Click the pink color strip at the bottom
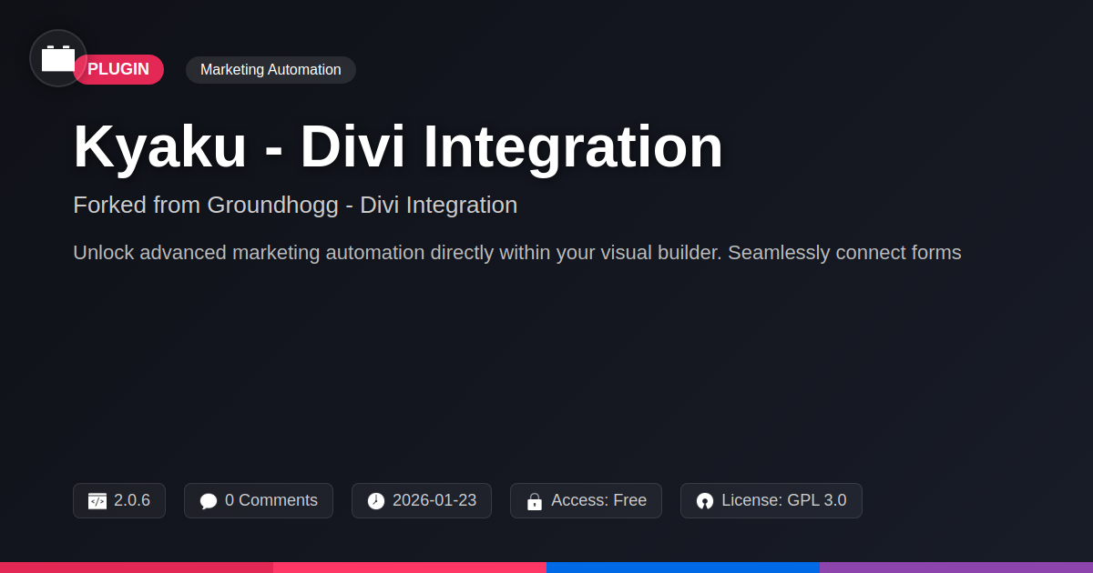 click(x=410, y=568)
